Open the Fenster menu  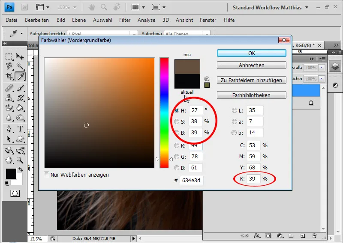pyautogui.click(x=208, y=20)
